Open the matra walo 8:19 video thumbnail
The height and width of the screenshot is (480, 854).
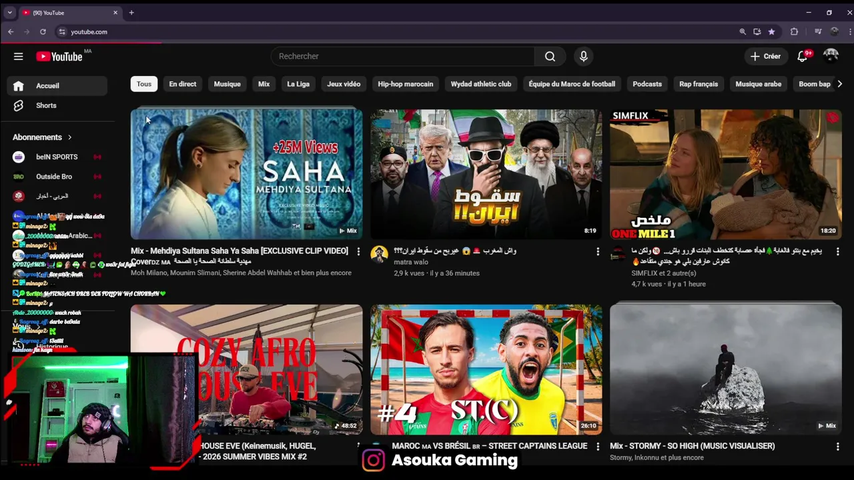tap(486, 174)
